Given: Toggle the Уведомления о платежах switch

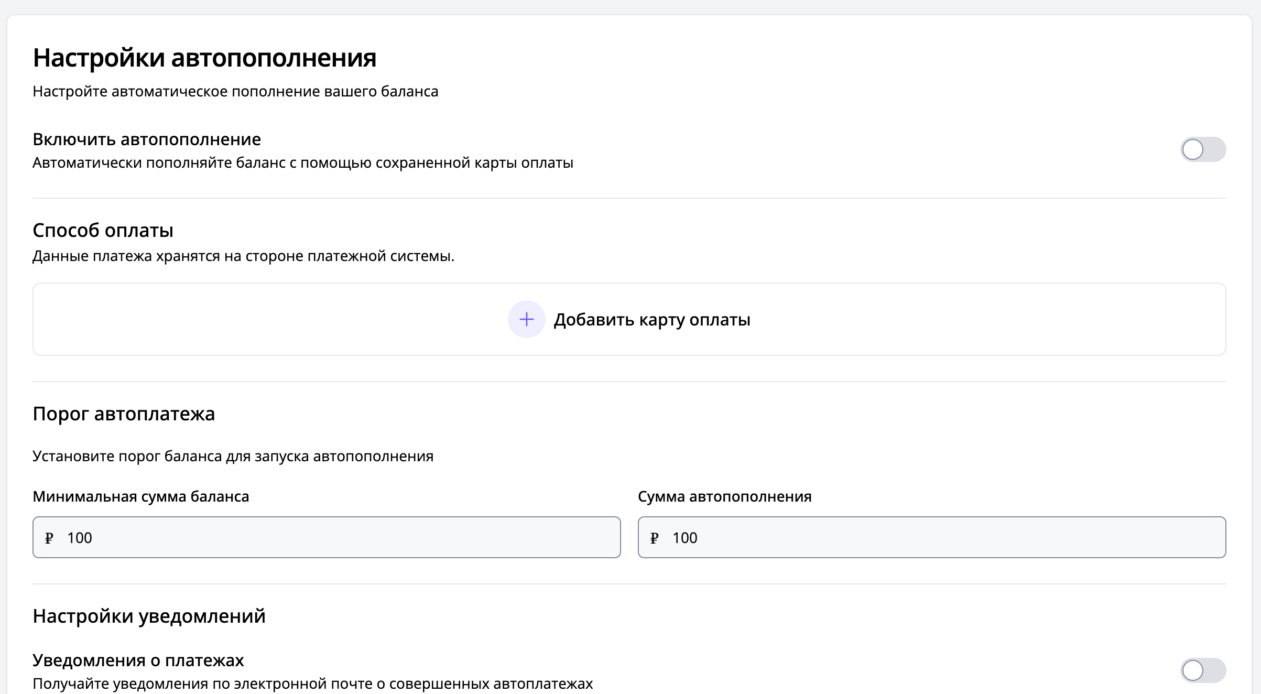Looking at the screenshot, I should pos(1202,670).
